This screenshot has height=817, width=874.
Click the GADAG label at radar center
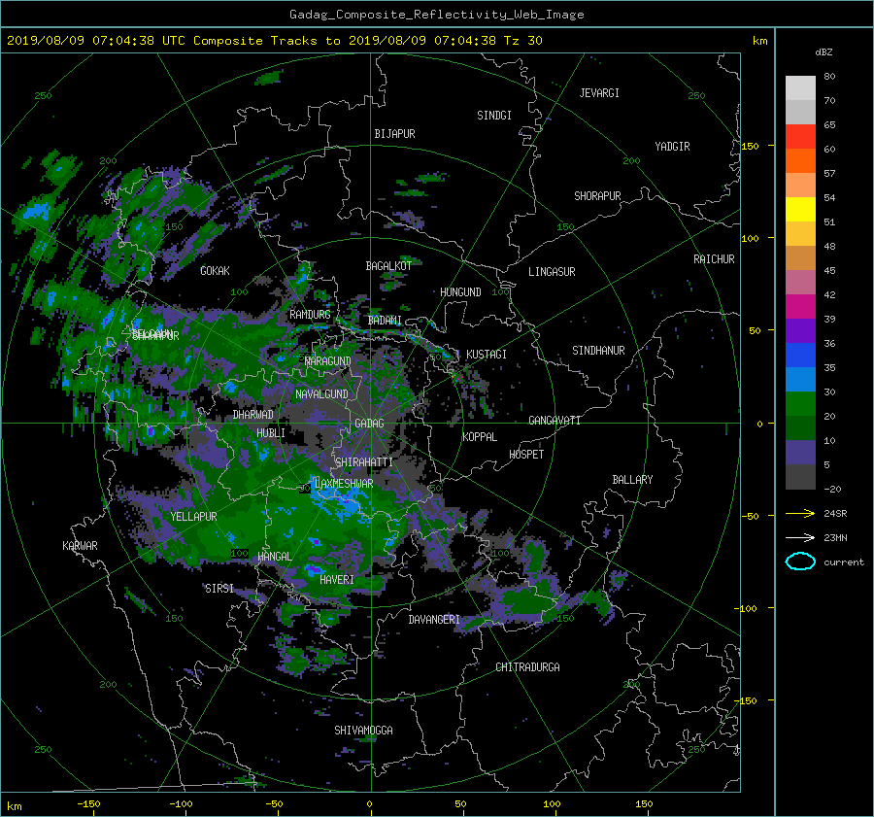pos(370,424)
